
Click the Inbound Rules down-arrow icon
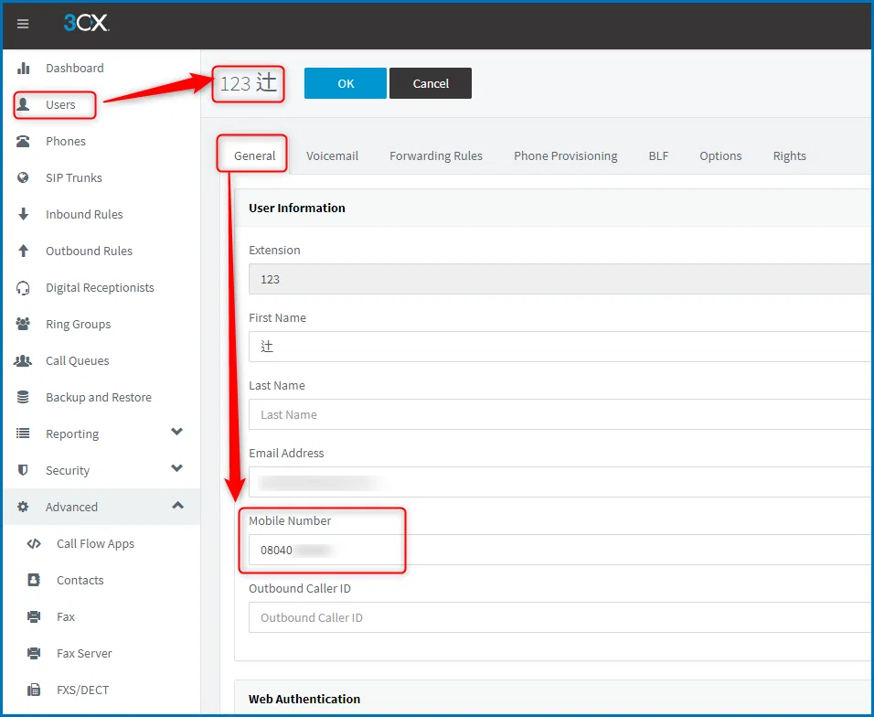click(24, 214)
